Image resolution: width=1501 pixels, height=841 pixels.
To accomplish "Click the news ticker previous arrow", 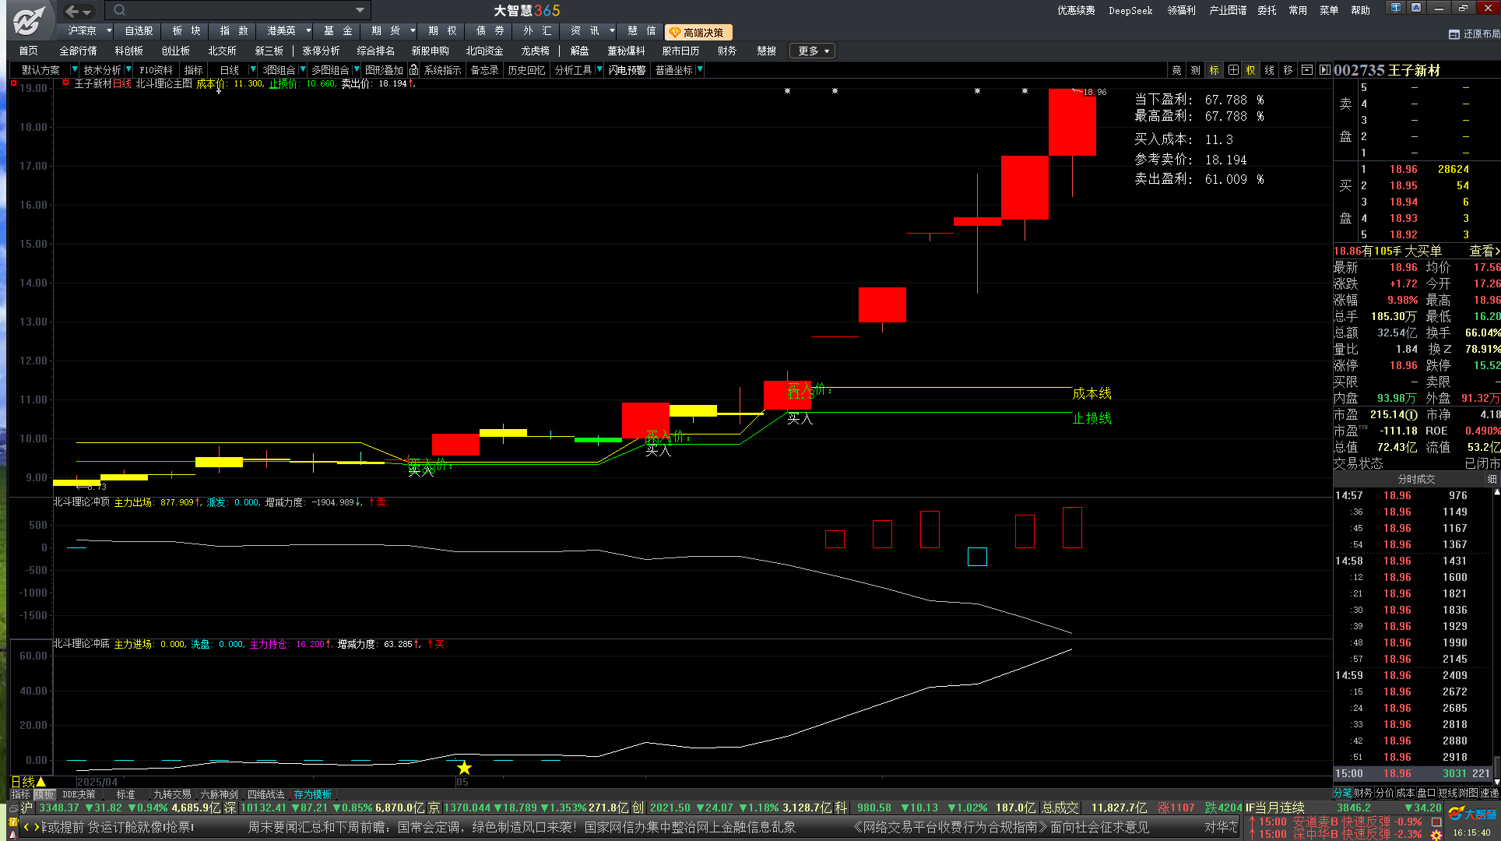I will [x=26, y=827].
